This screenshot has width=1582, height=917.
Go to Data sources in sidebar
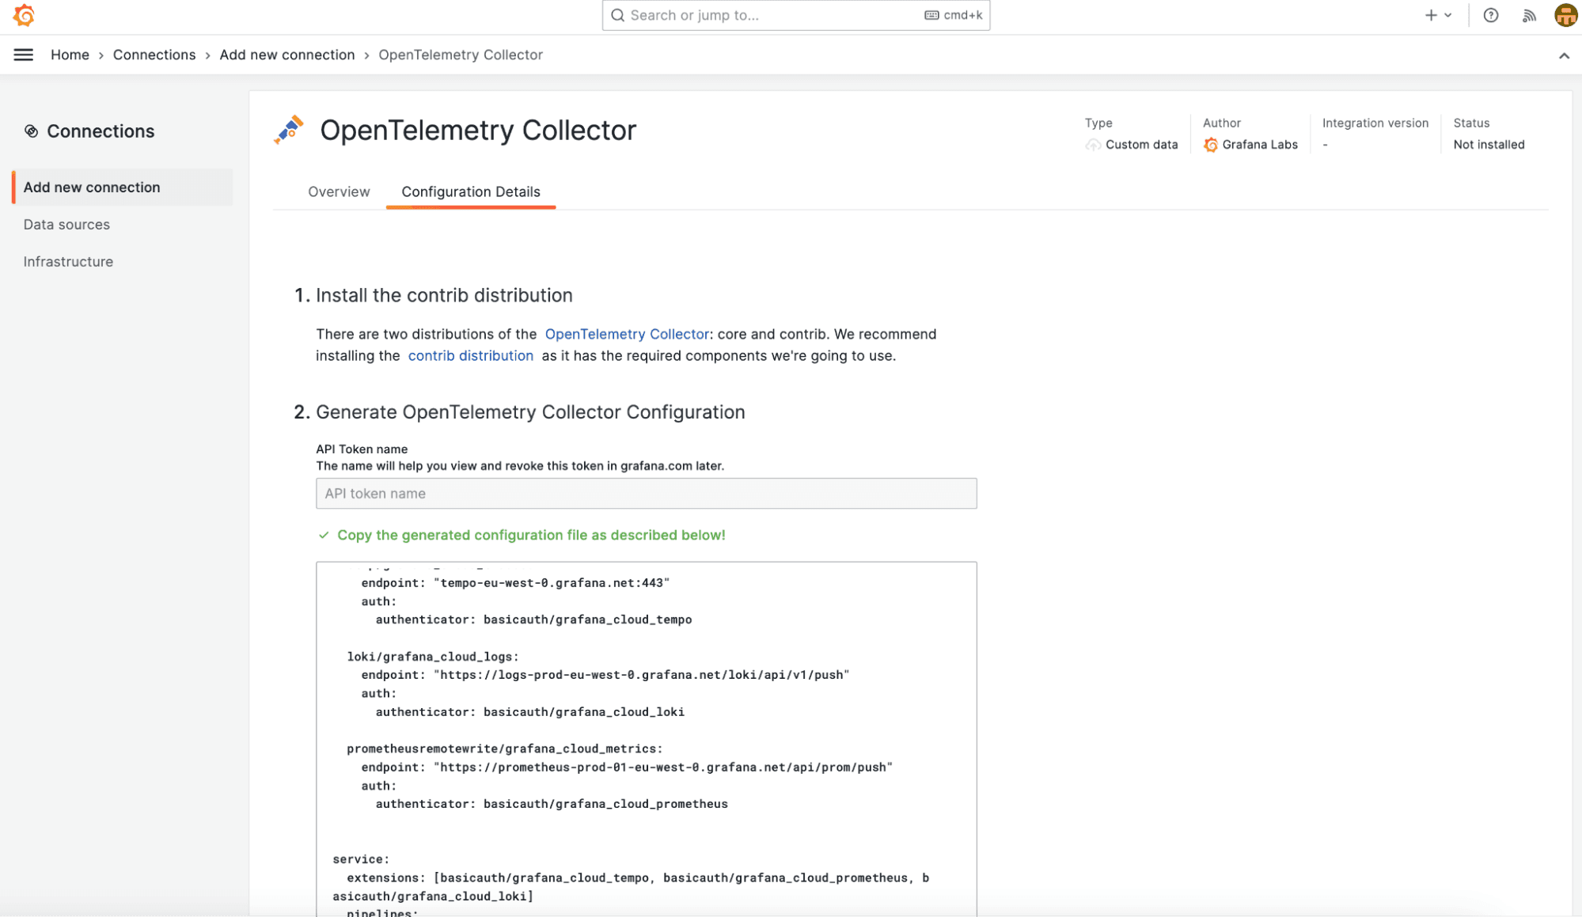click(x=66, y=225)
